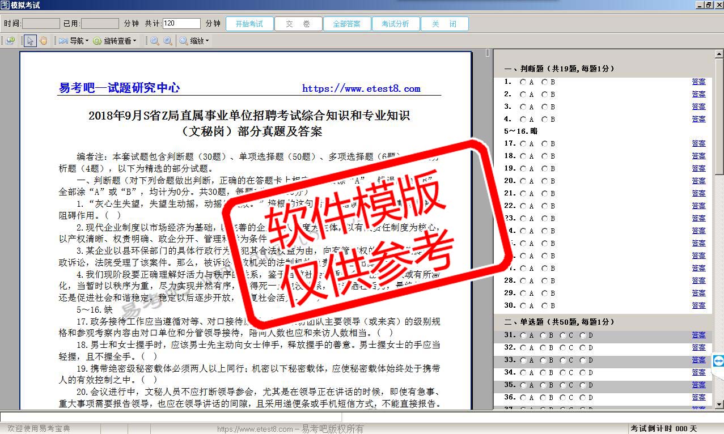The image size is (724, 434).
Task: Select the hand pan tool
Action: (x=44, y=41)
